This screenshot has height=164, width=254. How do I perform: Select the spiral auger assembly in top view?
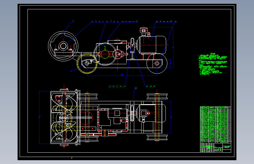pyautogui.click(x=64, y=117)
